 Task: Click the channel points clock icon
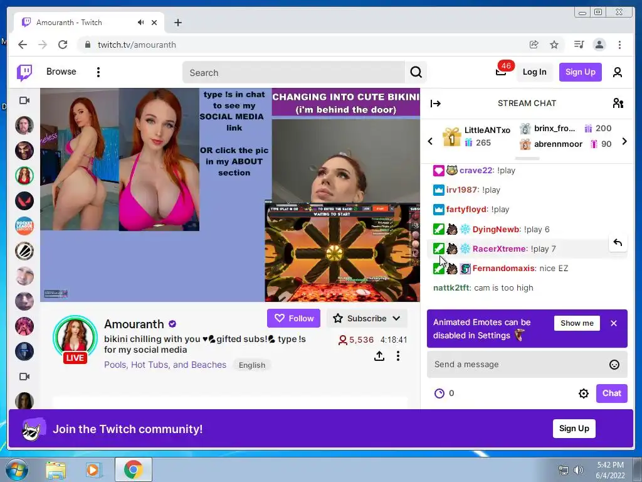(439, 394)
